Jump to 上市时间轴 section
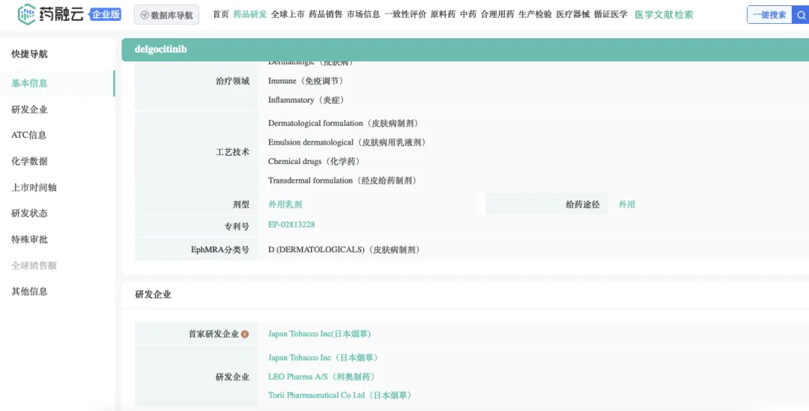 (x=34, y=187)
